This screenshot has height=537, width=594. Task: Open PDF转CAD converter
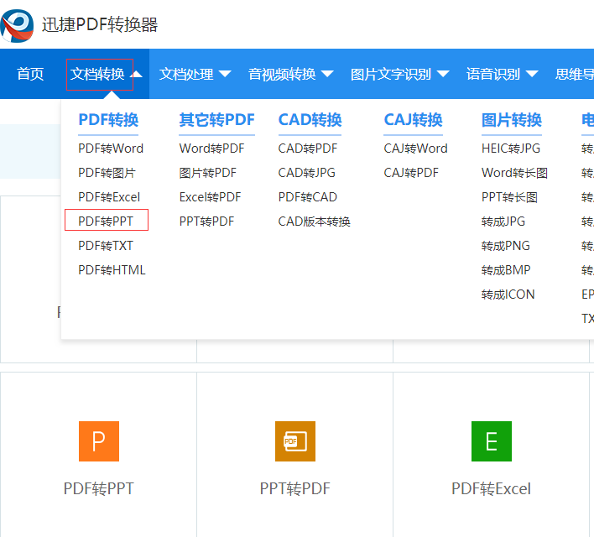(x=308, y=197)
